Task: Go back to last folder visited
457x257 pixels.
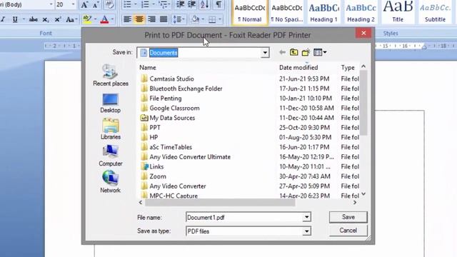Action: pyautogui.click(x=282, y=52)
